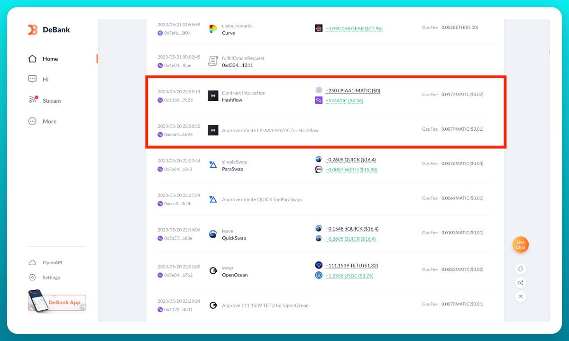Image resolution: width=569 pixels, height=341 pixels.
Task: Click the OpenOcean icon on swap row
Action: coord(213,271)
